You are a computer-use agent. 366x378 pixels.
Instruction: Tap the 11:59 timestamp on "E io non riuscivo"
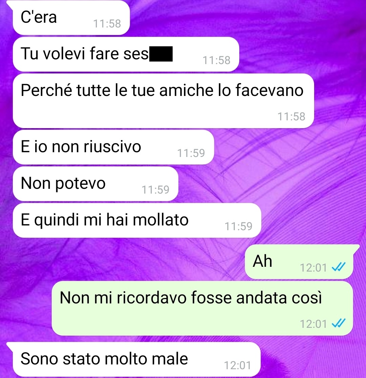(x=191, y=153)
